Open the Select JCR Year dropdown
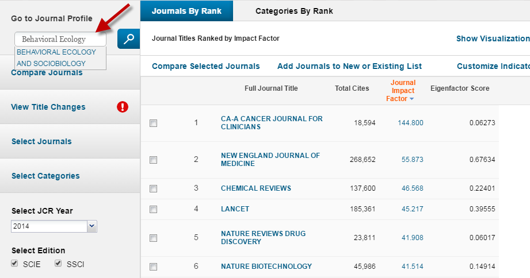 pyautogui.click(x=54, y=226)
